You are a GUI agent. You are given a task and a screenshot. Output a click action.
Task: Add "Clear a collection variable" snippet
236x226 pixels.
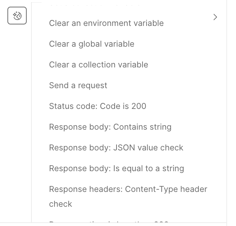[98, 64]
